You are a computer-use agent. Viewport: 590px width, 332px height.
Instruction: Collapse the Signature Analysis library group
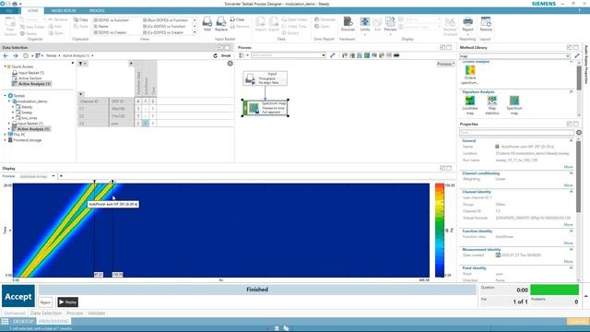click(571, 91)
